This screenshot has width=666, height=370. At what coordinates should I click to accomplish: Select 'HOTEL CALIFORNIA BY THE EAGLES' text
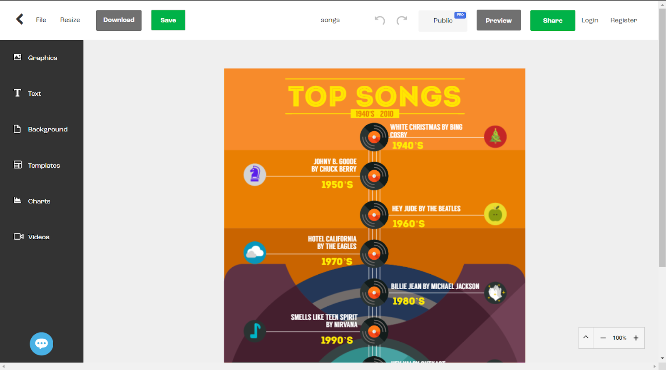[332, 243]
